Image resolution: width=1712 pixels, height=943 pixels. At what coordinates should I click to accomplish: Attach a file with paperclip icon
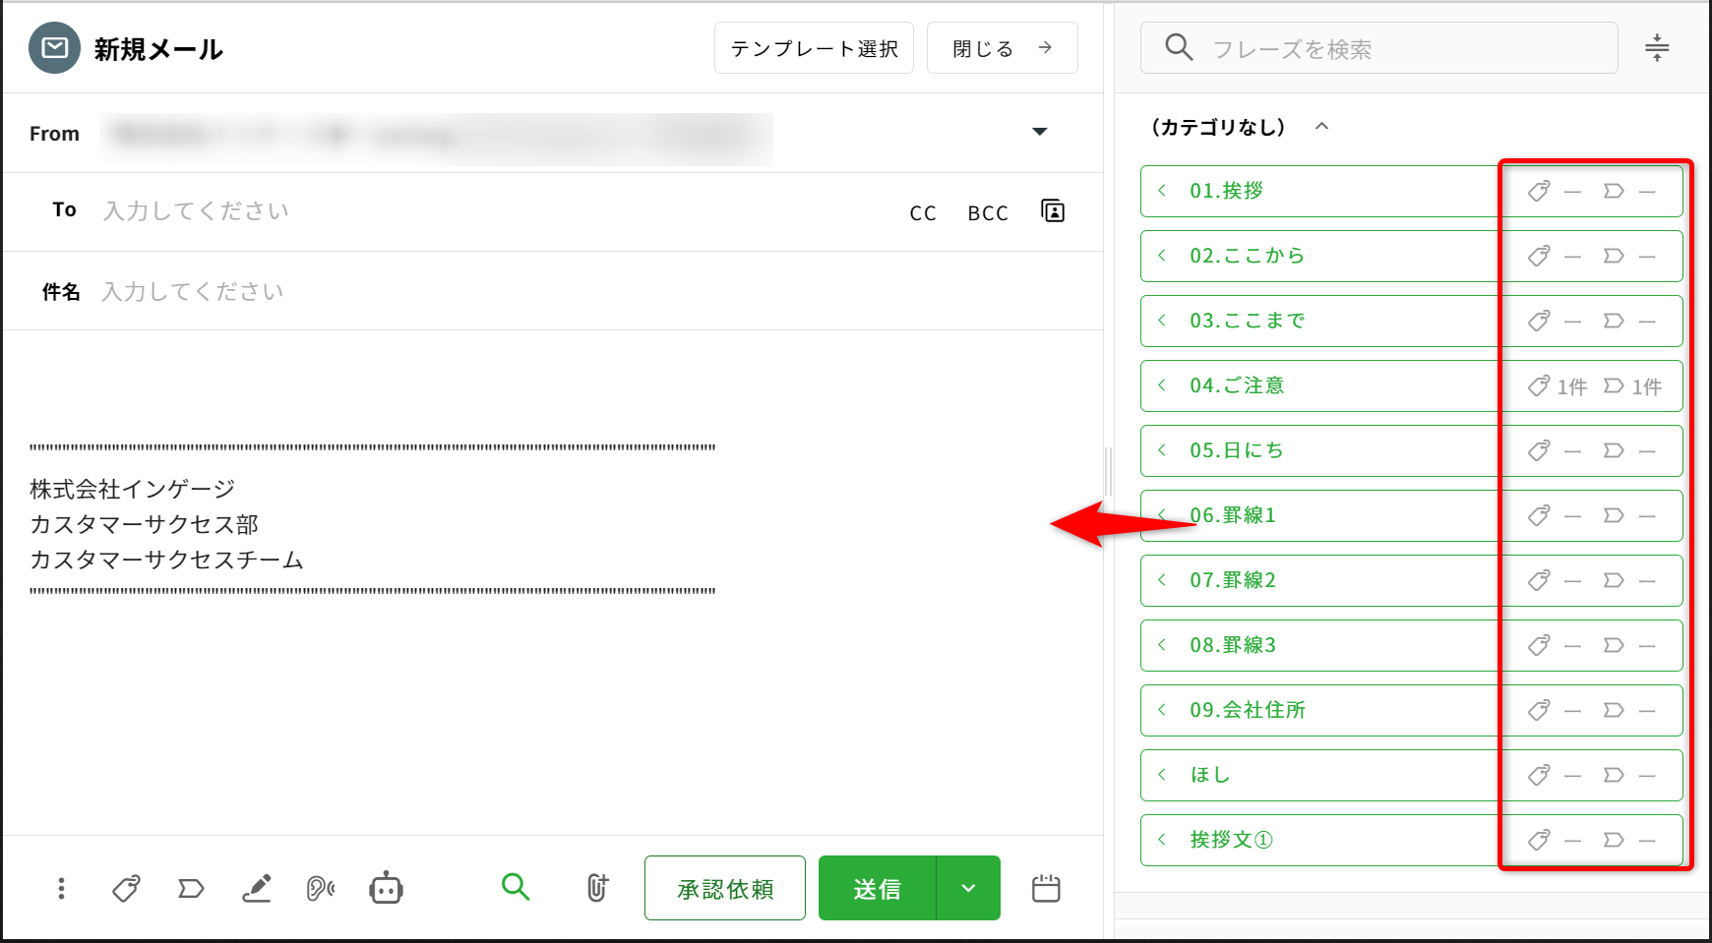(597, 888)
